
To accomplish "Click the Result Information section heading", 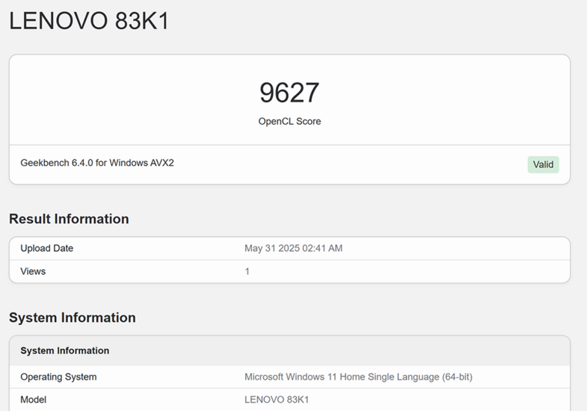I will click(x=69, y=219).
